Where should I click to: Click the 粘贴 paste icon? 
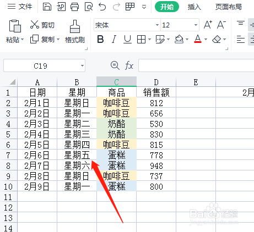(15, 26)
